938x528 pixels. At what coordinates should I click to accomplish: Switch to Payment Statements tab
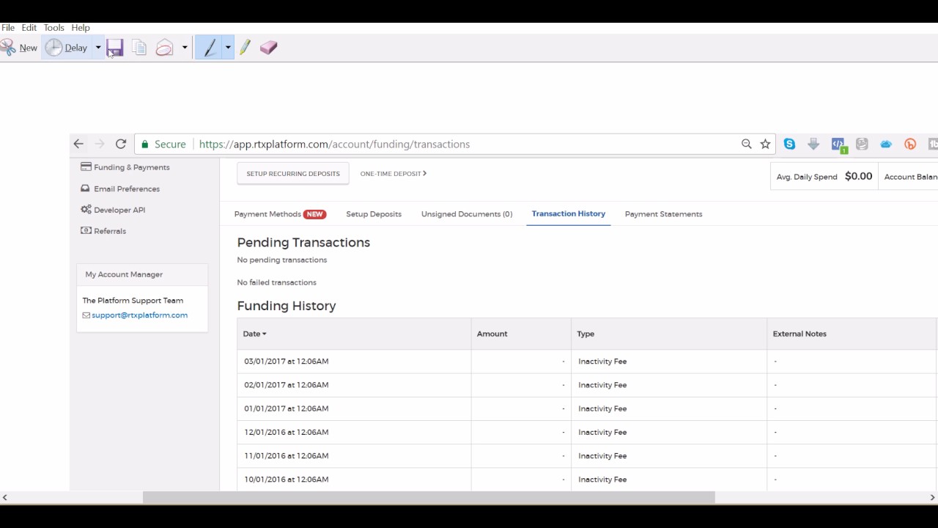[x=663, y=214]
